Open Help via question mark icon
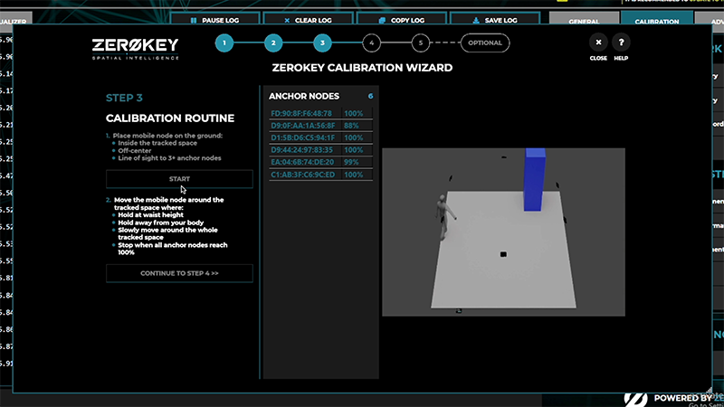The width and height of the screenshot is (724, 407). [622, 43]
